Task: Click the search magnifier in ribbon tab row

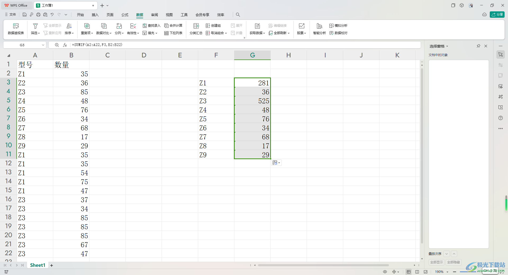Action: click(238, 15)
